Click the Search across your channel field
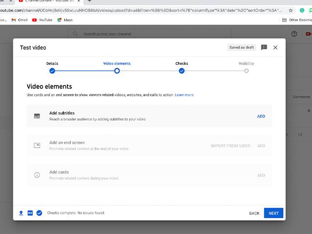This screenshot has width=312, height=234. (x=149, y=34)
